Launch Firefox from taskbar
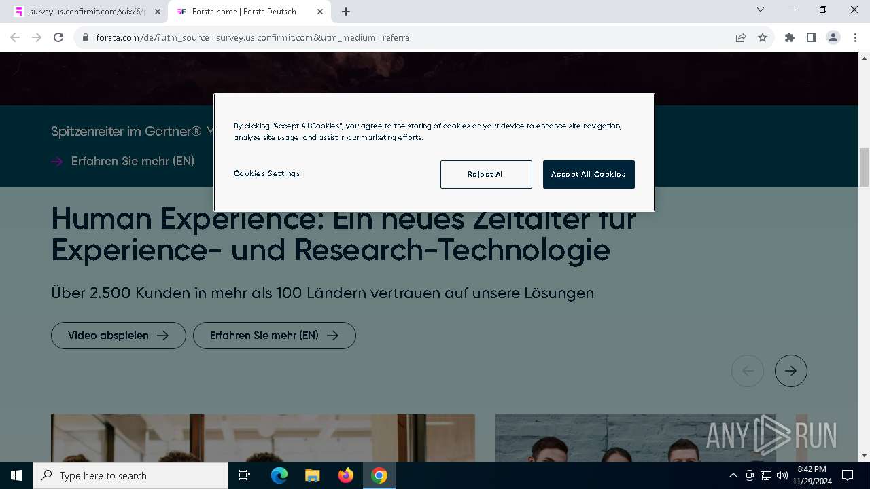 click(346, 475)
